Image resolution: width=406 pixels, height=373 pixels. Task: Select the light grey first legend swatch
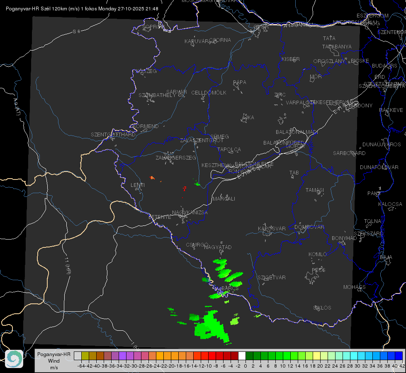(78, 356)
